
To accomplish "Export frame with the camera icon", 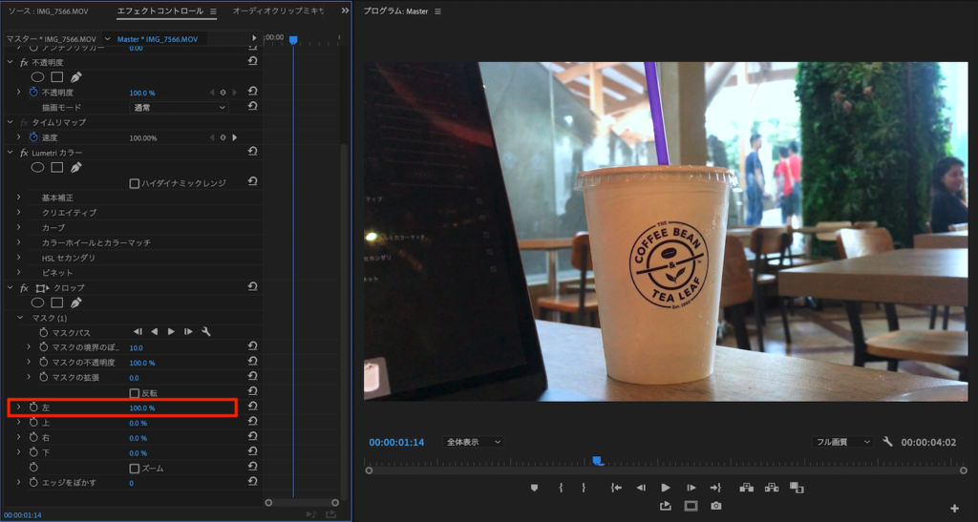I will click(x=715, y=506).
